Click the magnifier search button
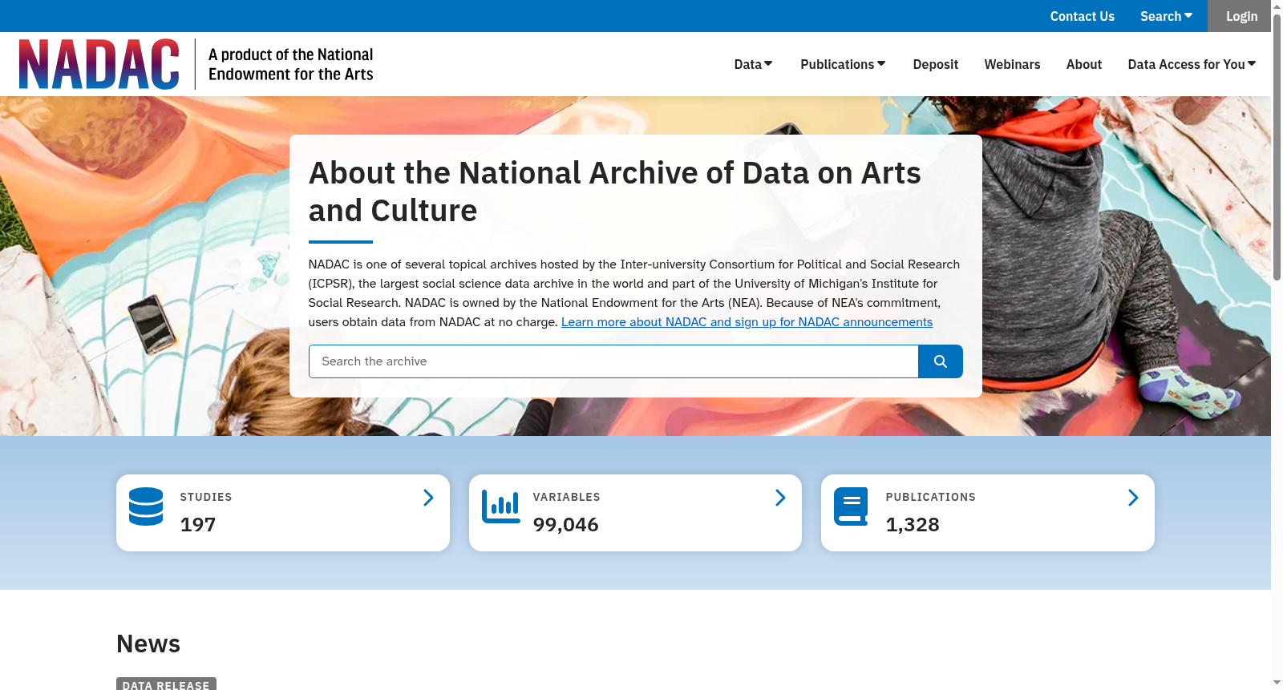This screenshot has height=690, width=1283. click(x=941, y=361)
